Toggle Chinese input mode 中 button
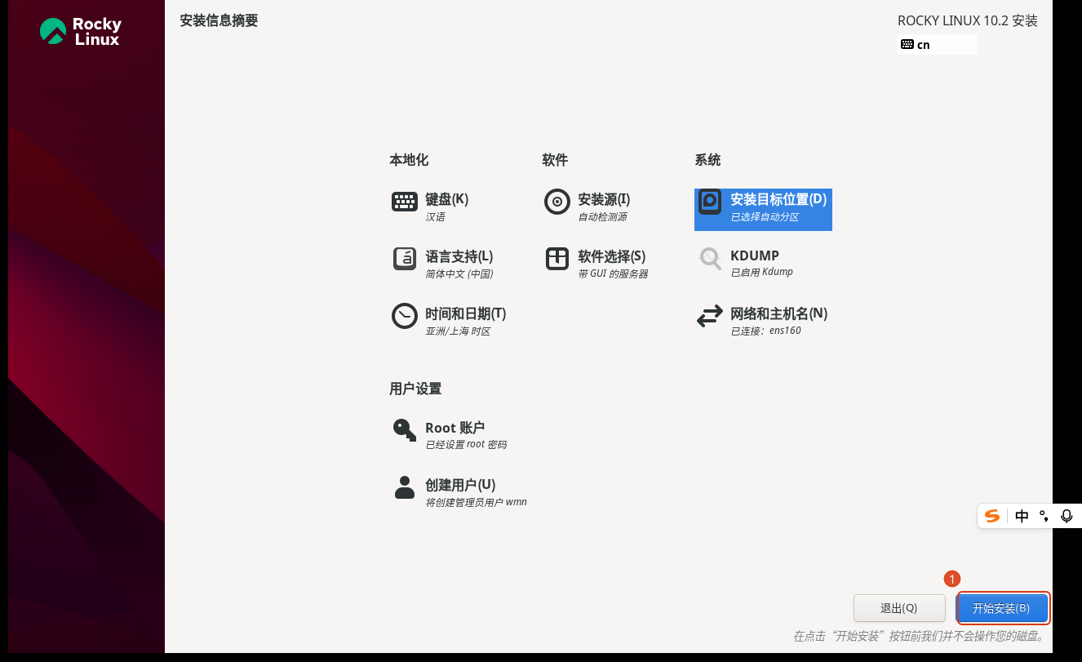Screen dimensions: 1082x662 click(x=1022, y=516)
